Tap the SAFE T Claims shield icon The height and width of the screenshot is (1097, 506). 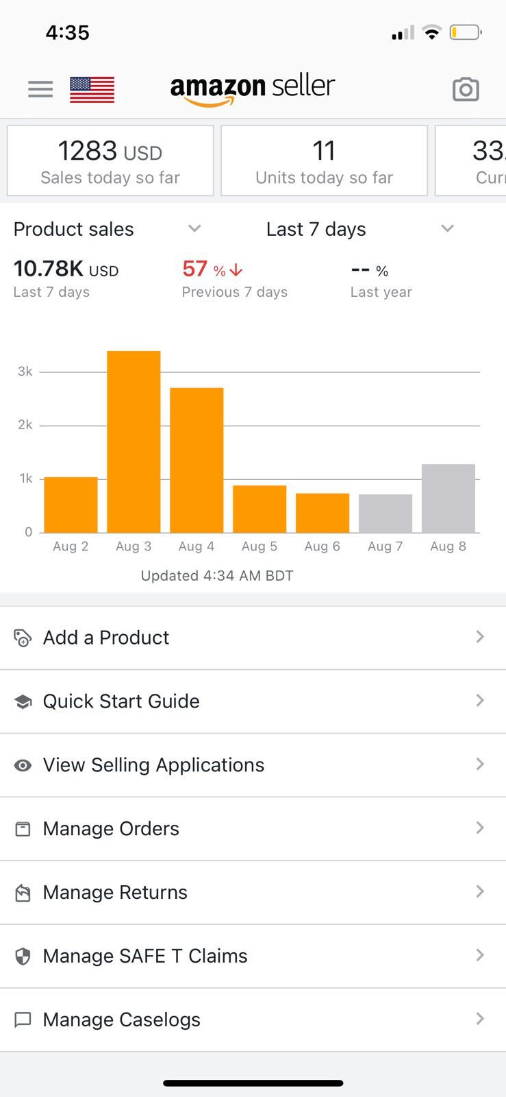(x=23, y=956)
